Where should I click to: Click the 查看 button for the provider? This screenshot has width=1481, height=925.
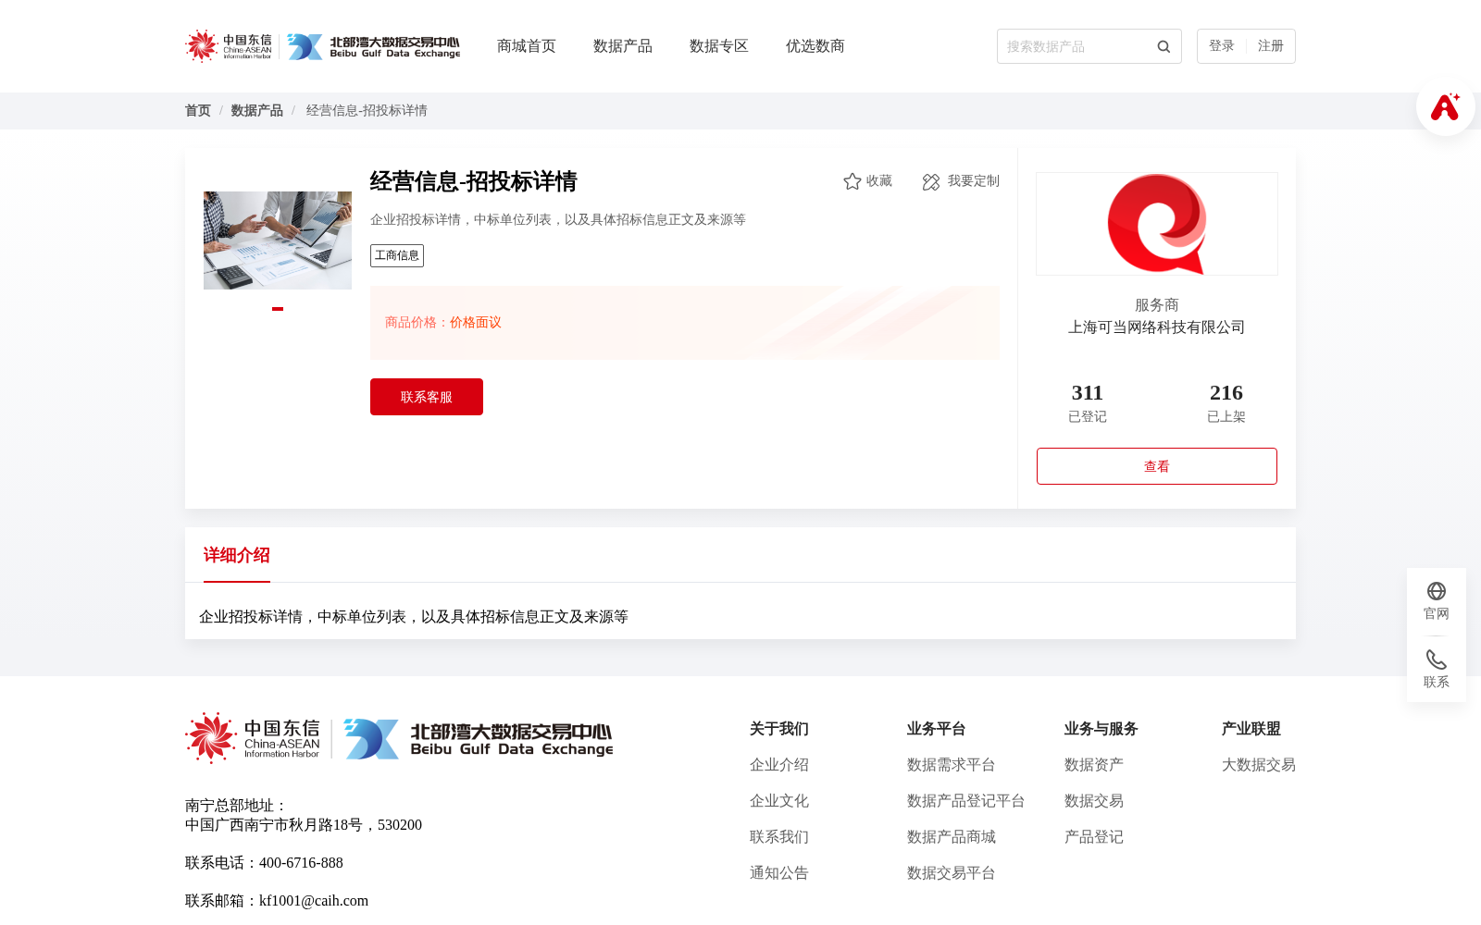tap(1157, 466)
